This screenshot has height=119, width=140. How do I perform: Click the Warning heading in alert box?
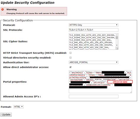point(12,9)
